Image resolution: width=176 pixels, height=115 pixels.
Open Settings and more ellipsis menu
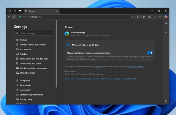pos(160,17)
